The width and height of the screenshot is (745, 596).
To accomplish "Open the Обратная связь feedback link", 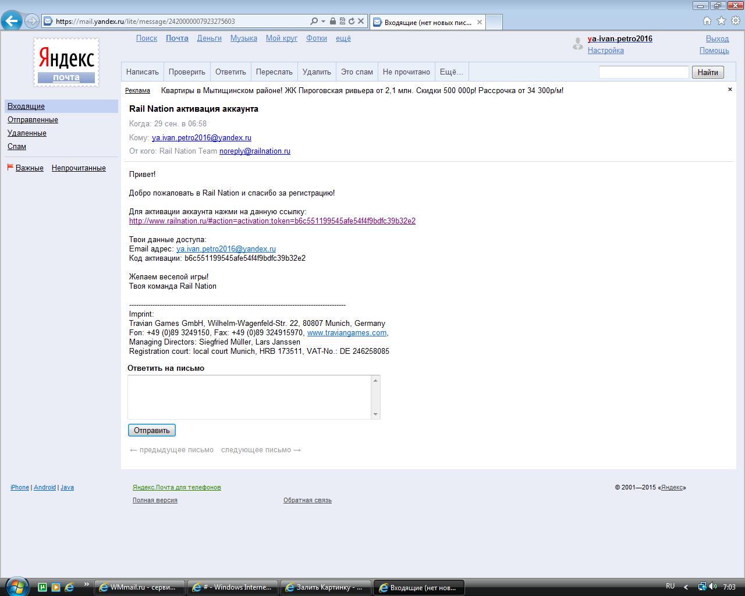I will (x=307, y=501).
